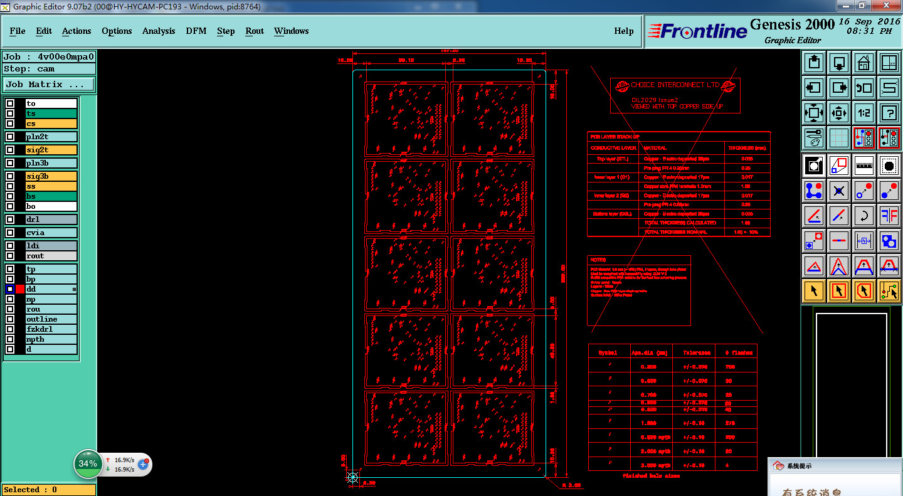Click the box with right arrow icon
Image resolution: width=903 pixels, height=496 pixels.
click(x=838, y=88)
